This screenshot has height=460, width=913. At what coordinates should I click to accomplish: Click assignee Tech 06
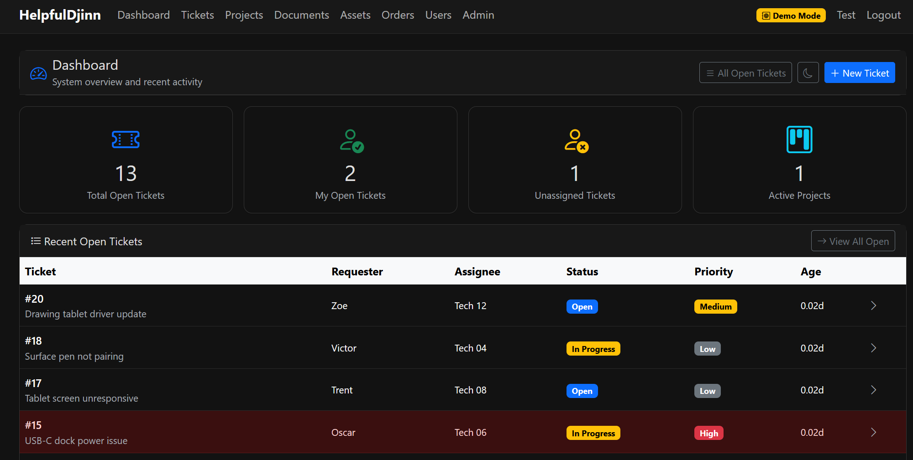click(470, 433)
